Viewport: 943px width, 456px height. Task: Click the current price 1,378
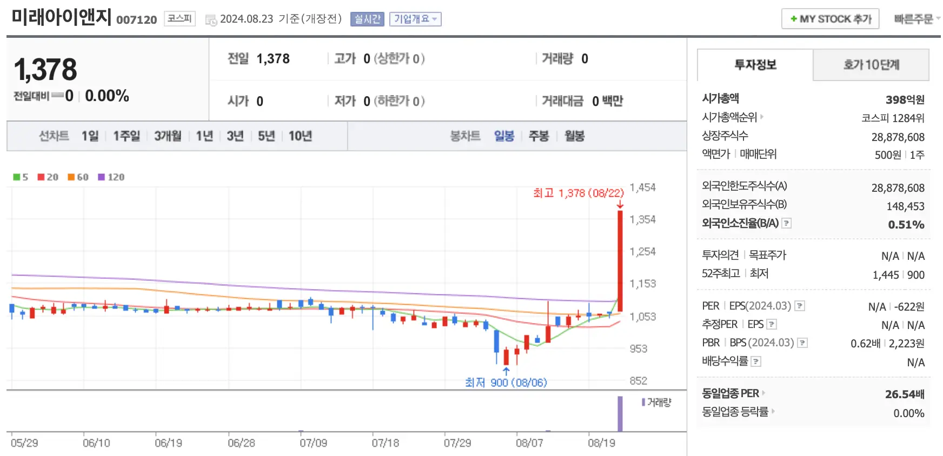[45, 70]
